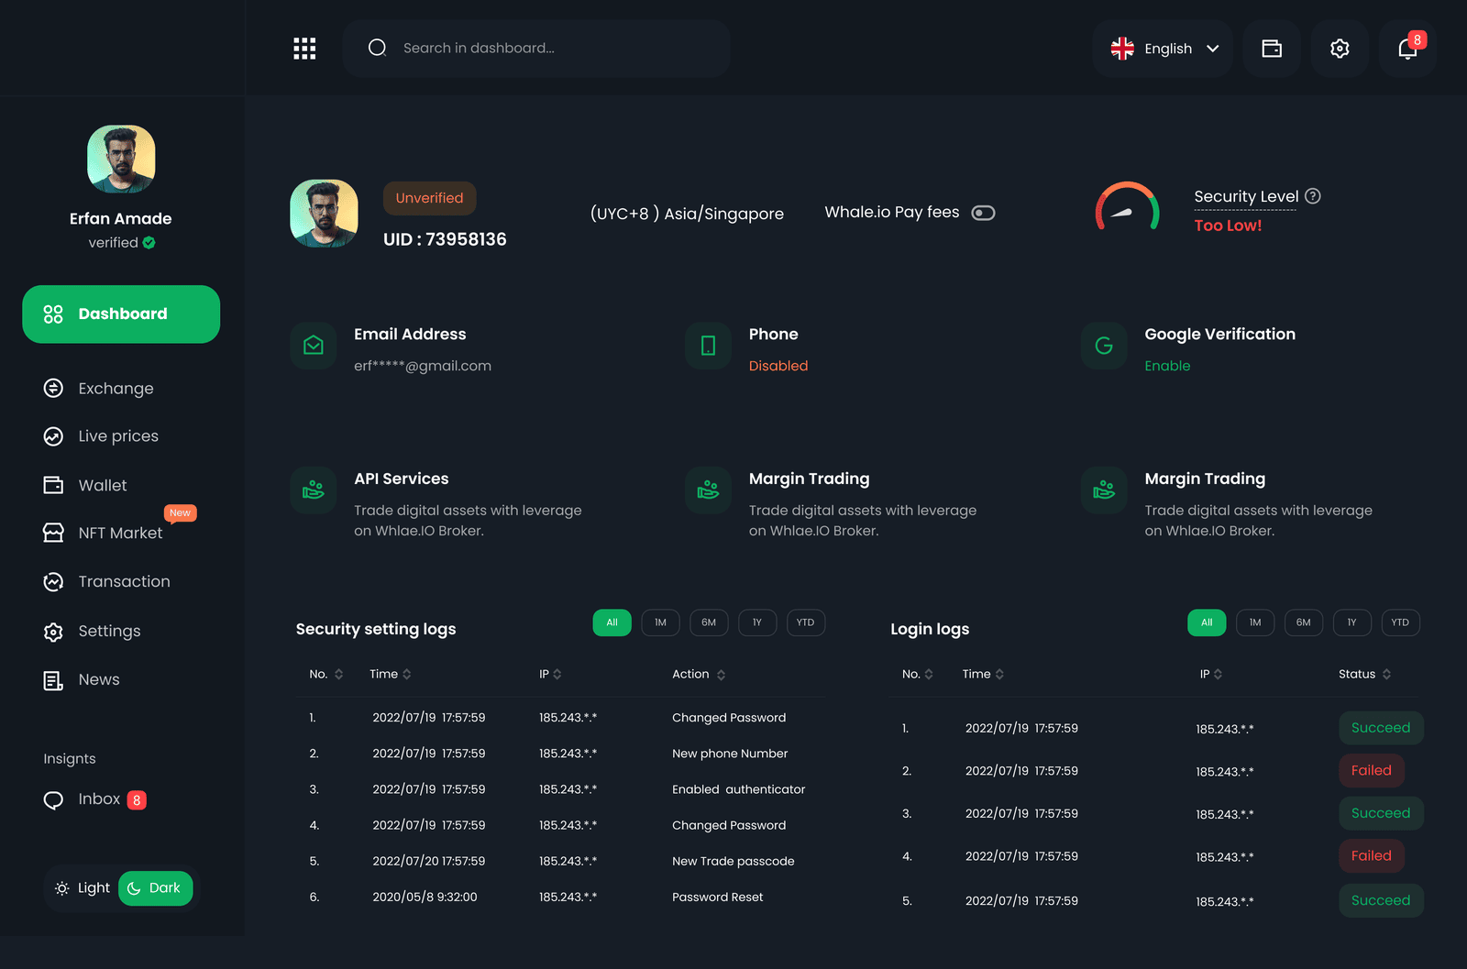
Task: Click the search in dashboard field
Action: point(536,49)
